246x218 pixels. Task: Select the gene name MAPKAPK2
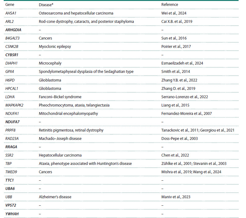[14, 105]
